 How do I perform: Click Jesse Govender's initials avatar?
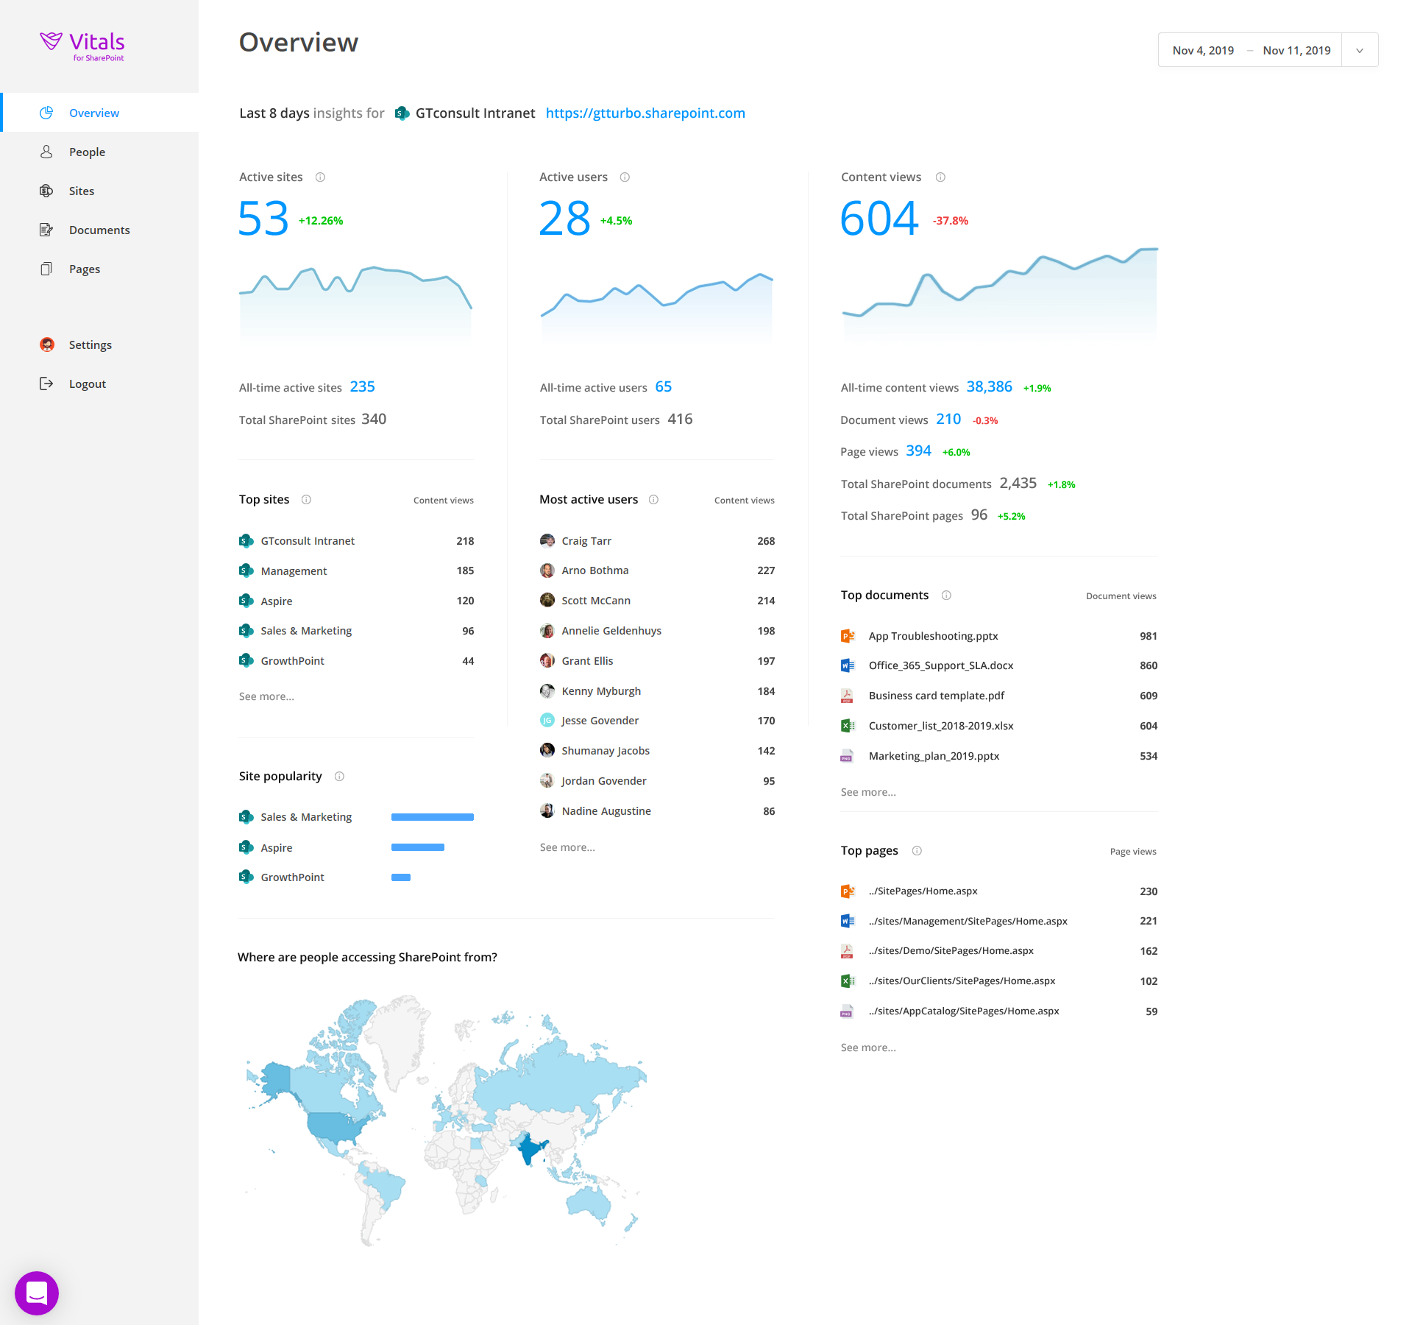(x=547, y=721)
